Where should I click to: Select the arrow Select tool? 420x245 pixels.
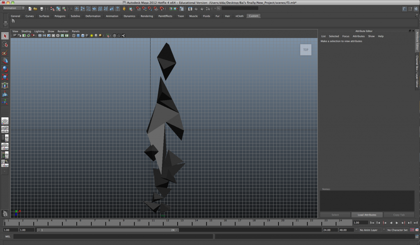(x=5, y=36)
